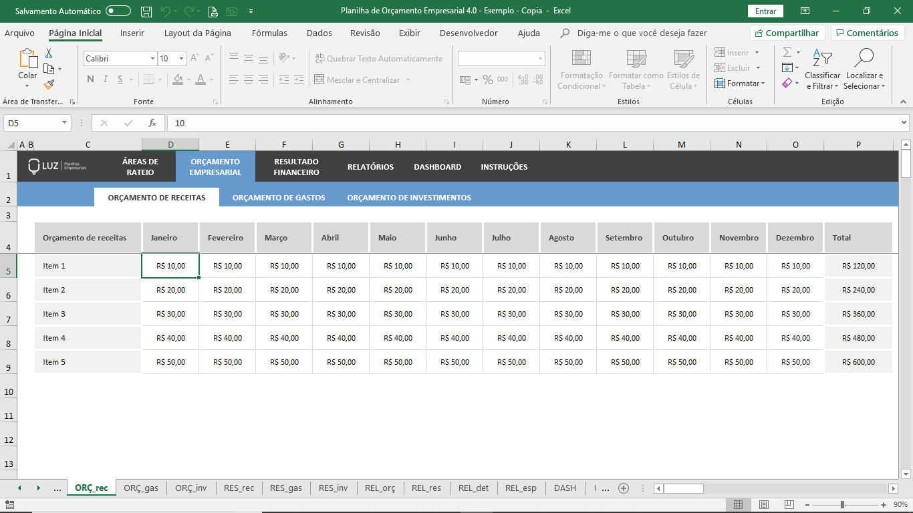Image resolution: width=913 pixels, height=513 pixels.
Task: Click the Save floppy disk icon
Action: click(146, 11)
